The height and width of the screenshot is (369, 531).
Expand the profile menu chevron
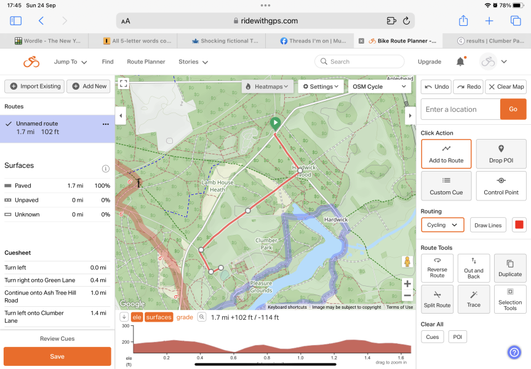(x=504, y=61)
